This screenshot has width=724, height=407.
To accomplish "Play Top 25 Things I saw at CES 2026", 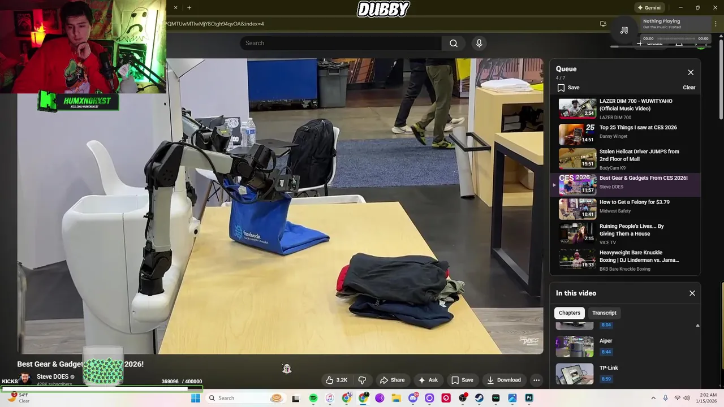I will [x=625, y=134].
